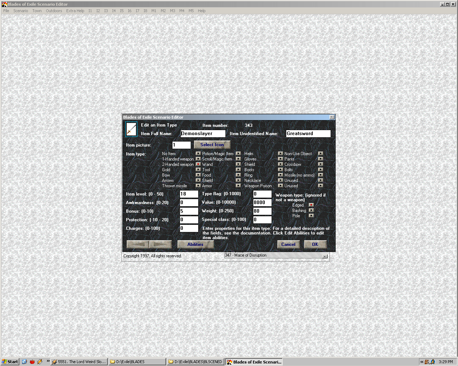The width and height of the screenshot is (458, 366).
Task: Open the Abilities editor button
Action: pos(195,244)
